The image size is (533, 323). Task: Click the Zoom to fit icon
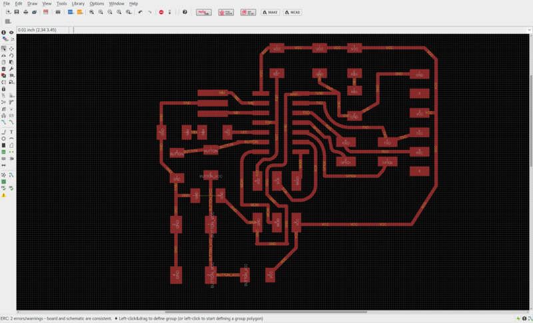pos(91,12)
